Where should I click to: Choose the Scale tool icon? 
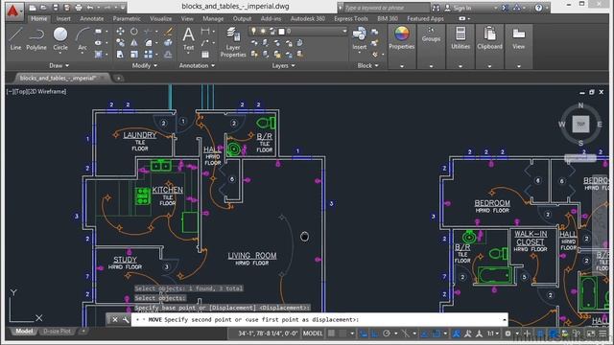(134, 55)
